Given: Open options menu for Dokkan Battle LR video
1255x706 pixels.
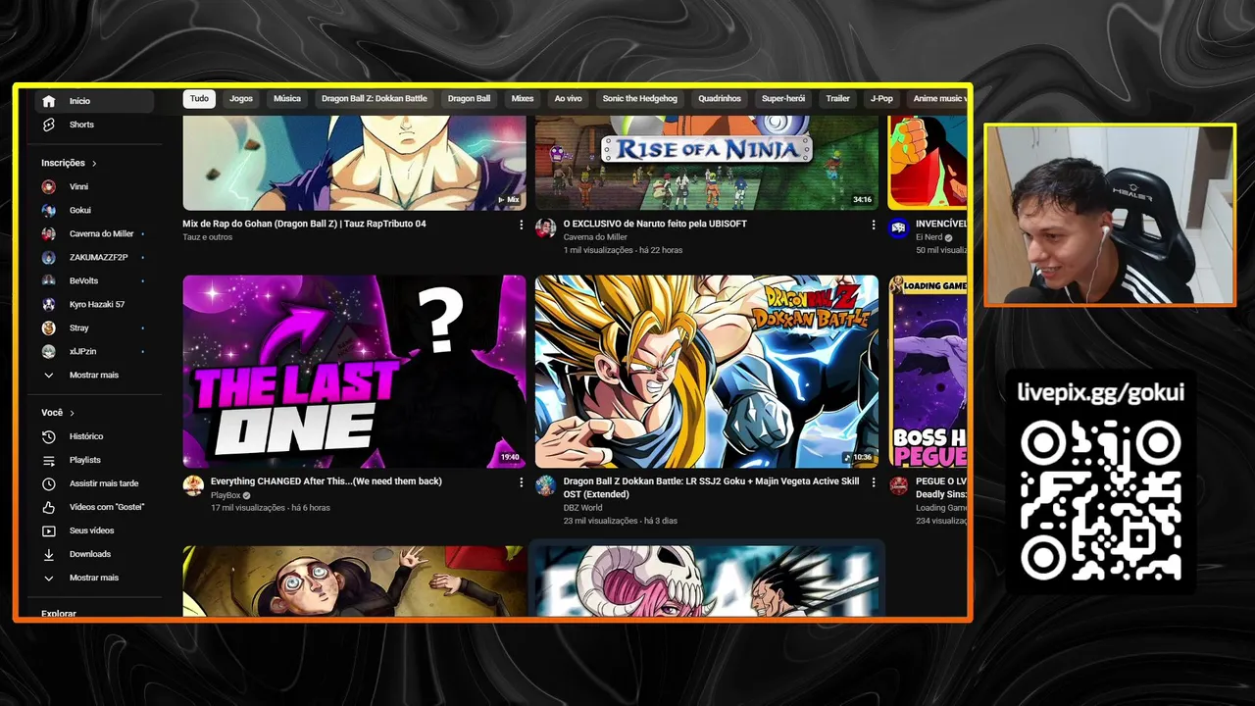Looking at the screenshot, I should point(873,482).
